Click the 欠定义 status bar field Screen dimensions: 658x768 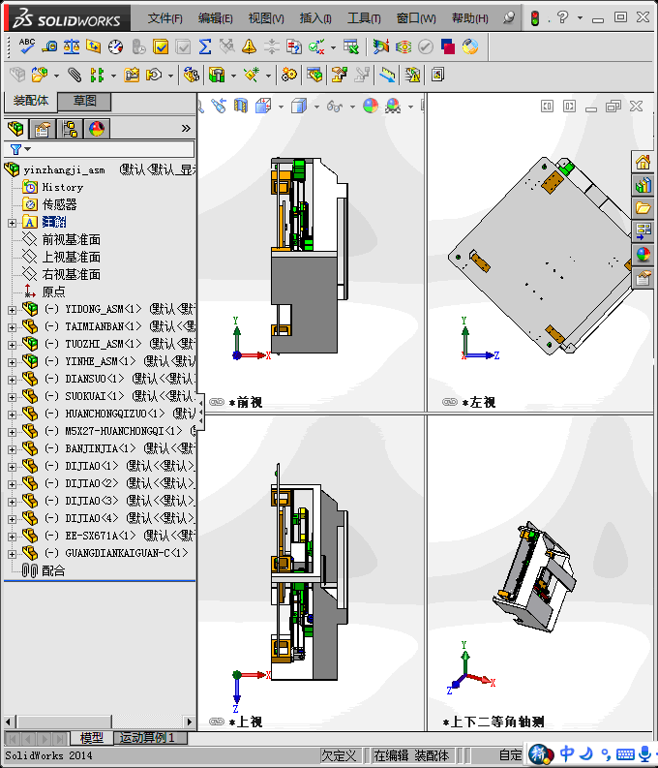tap(339, 755)
